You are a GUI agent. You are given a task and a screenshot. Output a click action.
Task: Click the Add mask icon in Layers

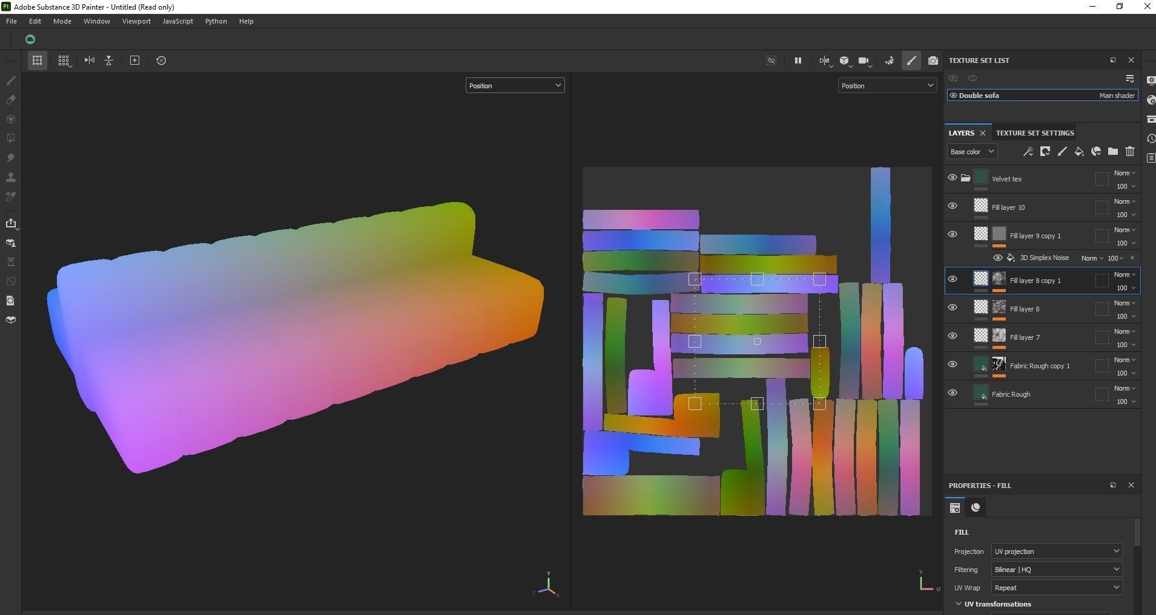coord(1045,152)
